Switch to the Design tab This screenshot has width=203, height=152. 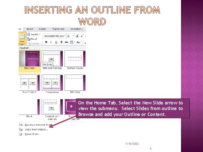tap(43, 29)
